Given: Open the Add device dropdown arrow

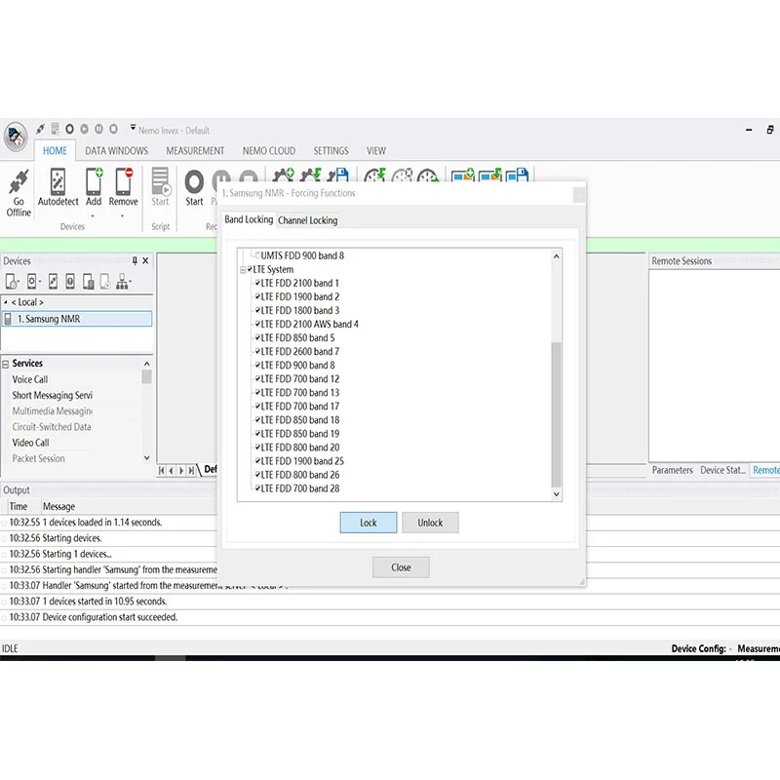Looking at the screenshot, I should tap(93, 215).
